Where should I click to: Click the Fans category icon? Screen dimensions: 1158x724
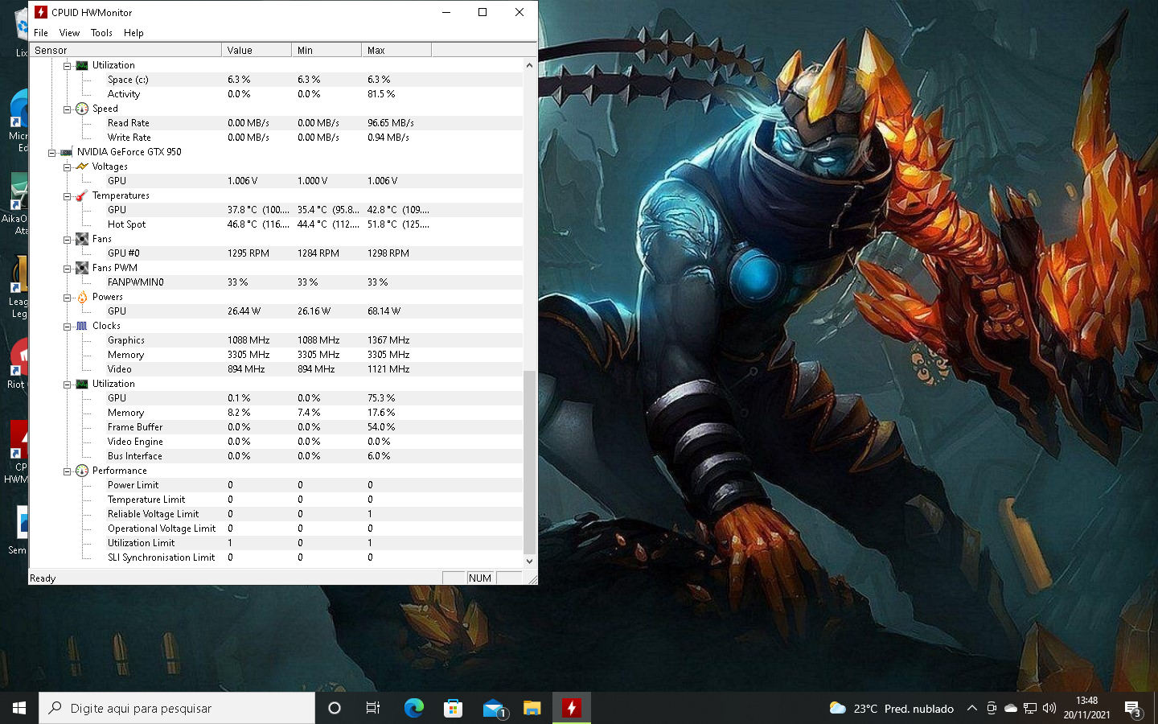click(x=82, y=239)
